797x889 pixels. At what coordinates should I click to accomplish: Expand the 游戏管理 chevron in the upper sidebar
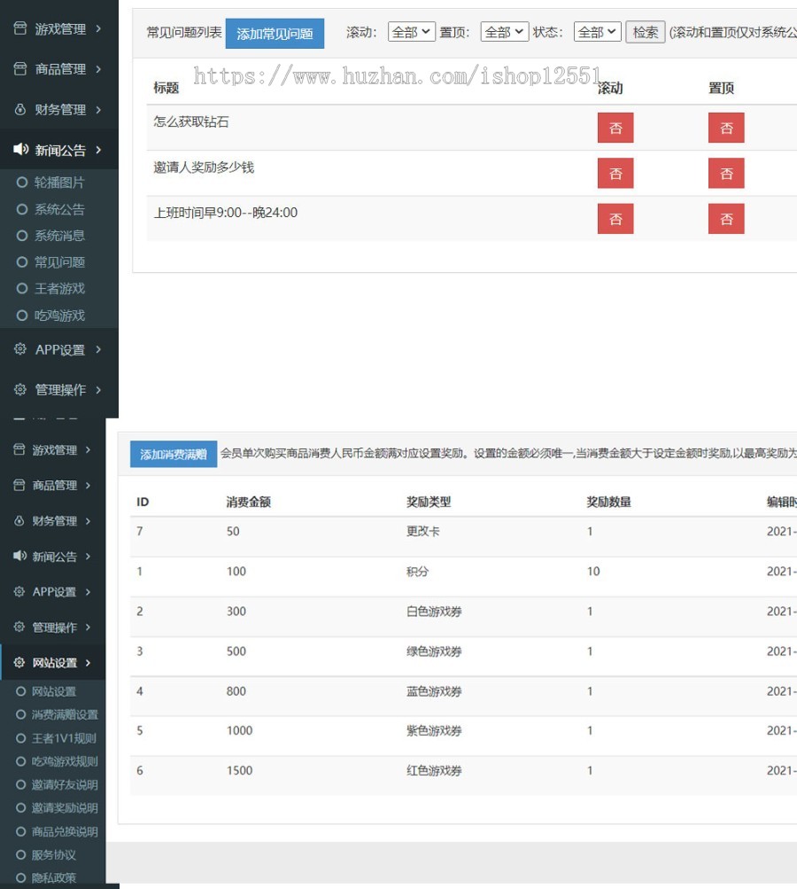click(x=98, y=28)
